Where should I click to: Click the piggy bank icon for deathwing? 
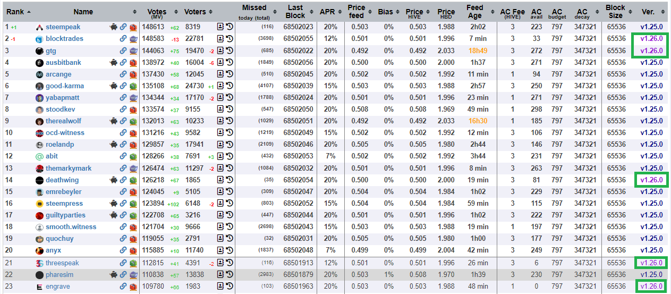click(113, 180)
